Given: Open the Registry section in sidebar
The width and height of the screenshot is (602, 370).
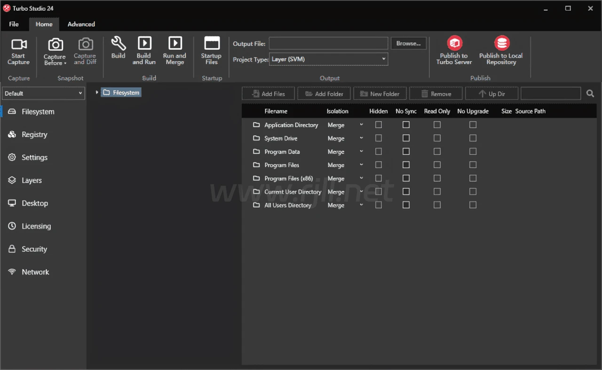Looking at the screenshot, I should click(x=34, y=135).
